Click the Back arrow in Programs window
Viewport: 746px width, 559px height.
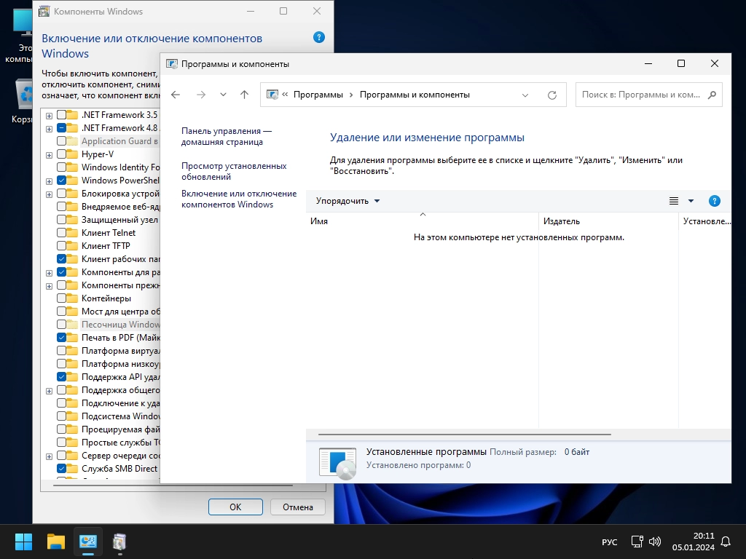176,95
